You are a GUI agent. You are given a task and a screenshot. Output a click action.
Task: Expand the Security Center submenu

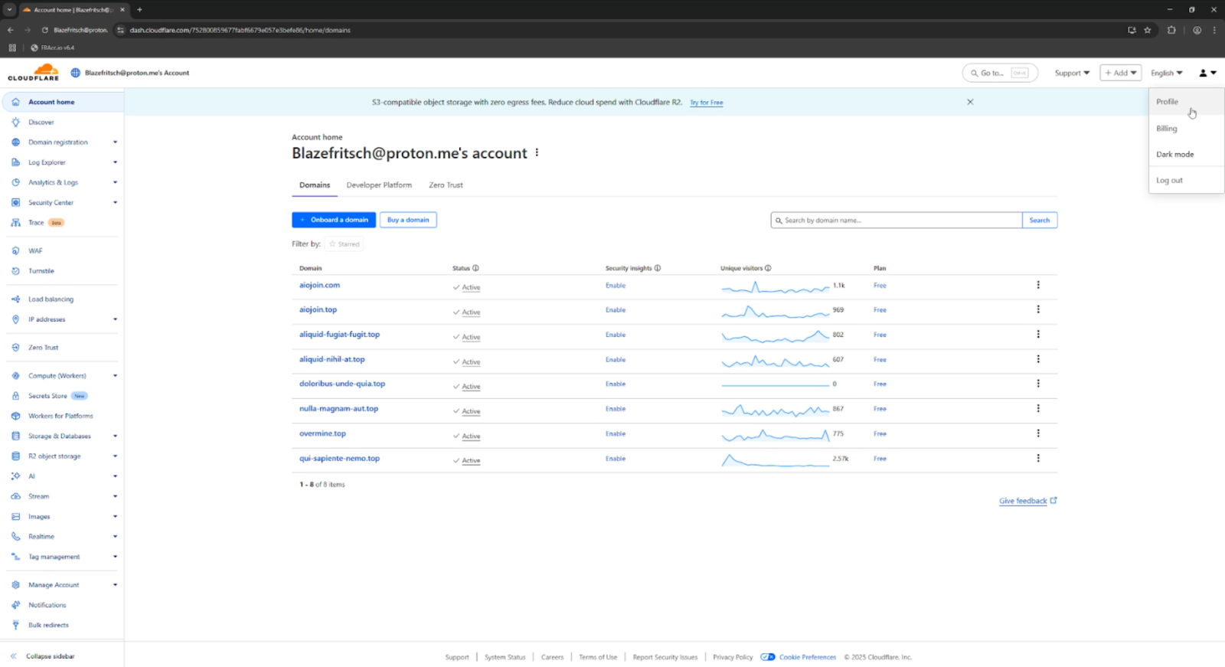point(115,202)
